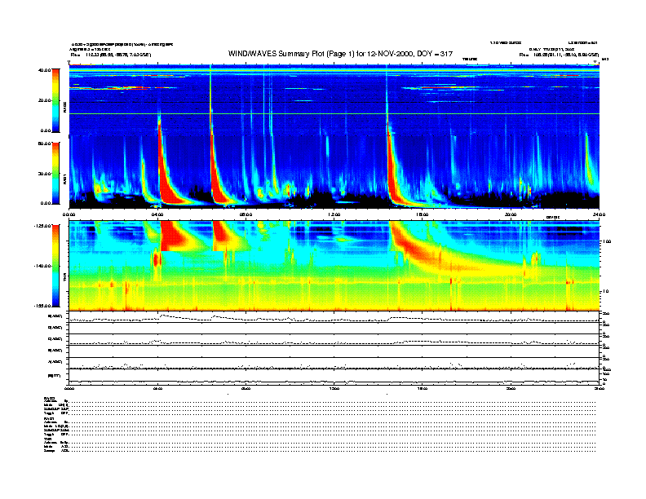Select the RAD2 color scale bar

tap(55, 100)
